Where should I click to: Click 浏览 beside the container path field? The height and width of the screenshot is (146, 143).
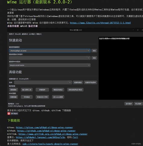(x=94, y=51)
